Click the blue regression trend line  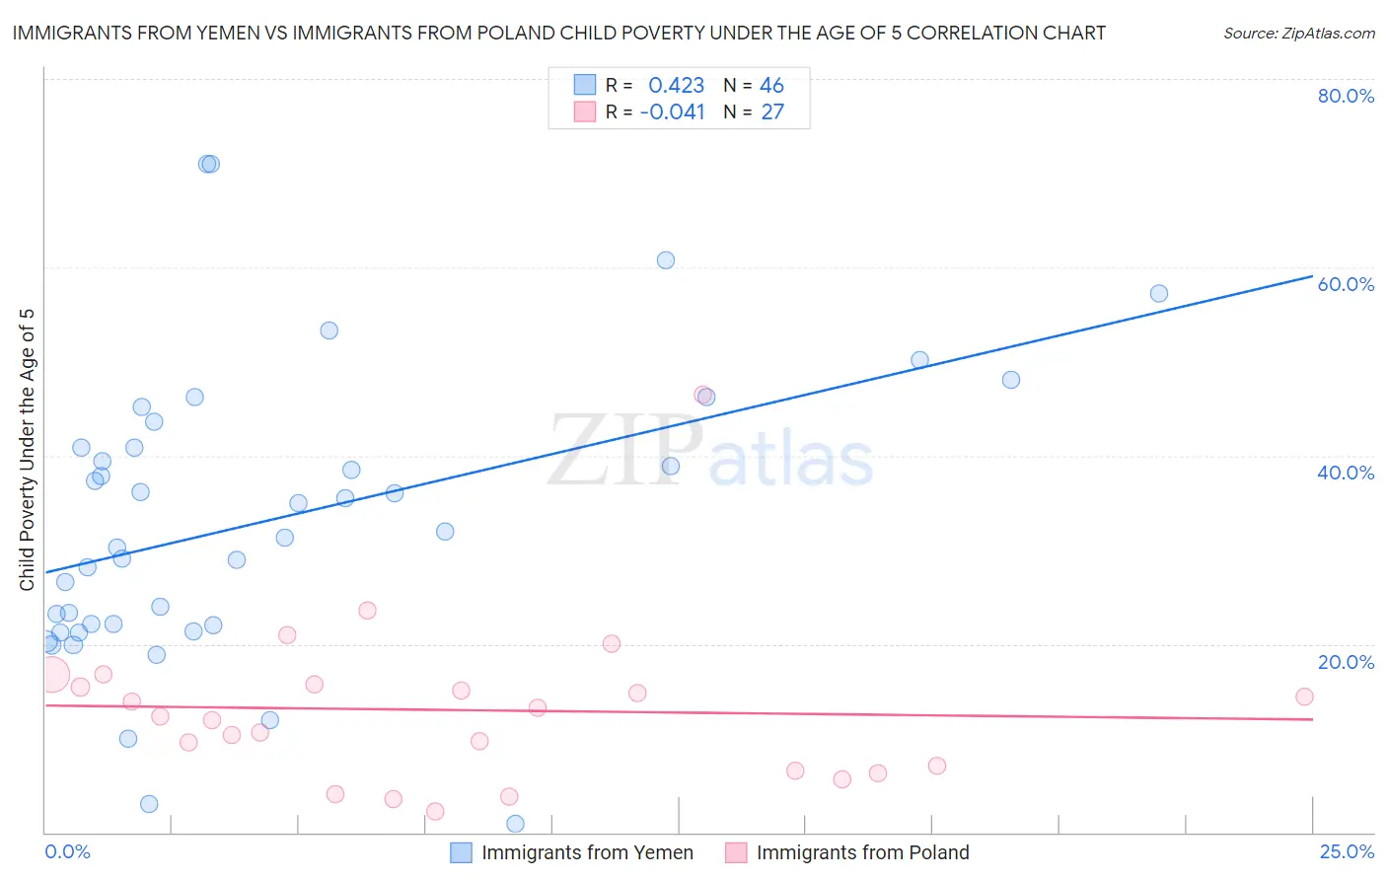(x=679, y=424)
